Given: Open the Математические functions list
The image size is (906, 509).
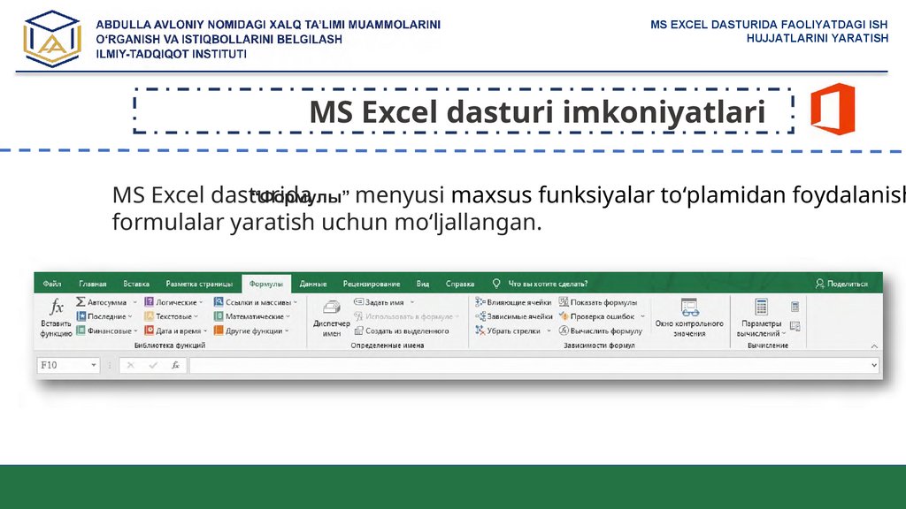Looking at the screenshot, I should [x=251, y=316].
